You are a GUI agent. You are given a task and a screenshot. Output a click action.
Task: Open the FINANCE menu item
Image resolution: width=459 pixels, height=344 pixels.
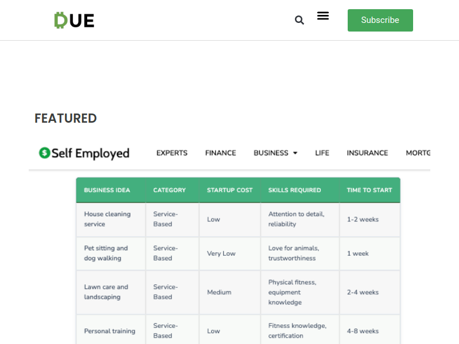pyautogui.click(x=220, y=153)
